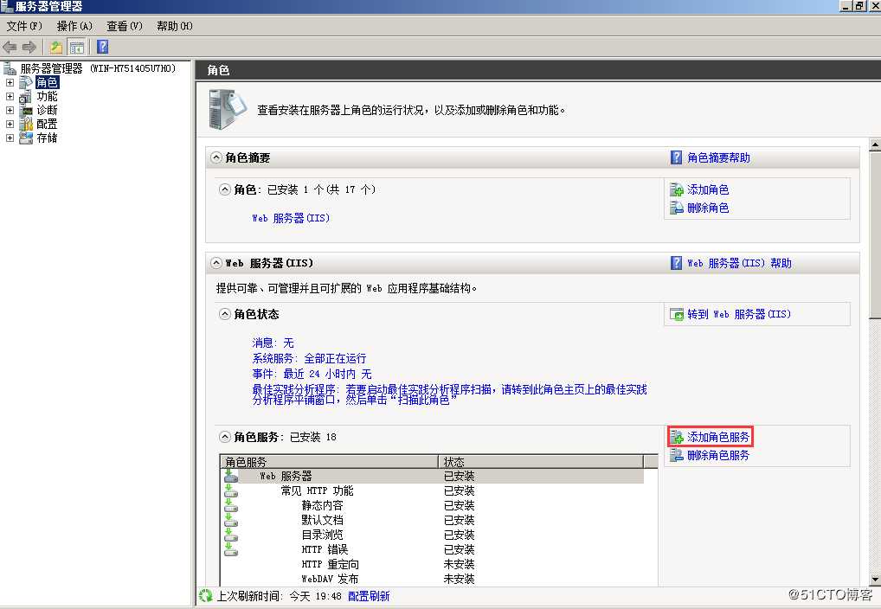This screenshot has height=609, width=881.
Task: Click the installed icon beside 常见 HTTP 功能
Action: (x=231, y=490)
